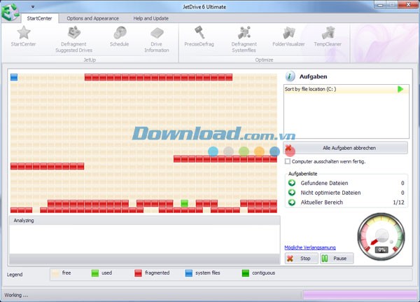Screen dimensions: 420x302
Task: Click the fragmented red legend swatch
Action: (139, 273)
